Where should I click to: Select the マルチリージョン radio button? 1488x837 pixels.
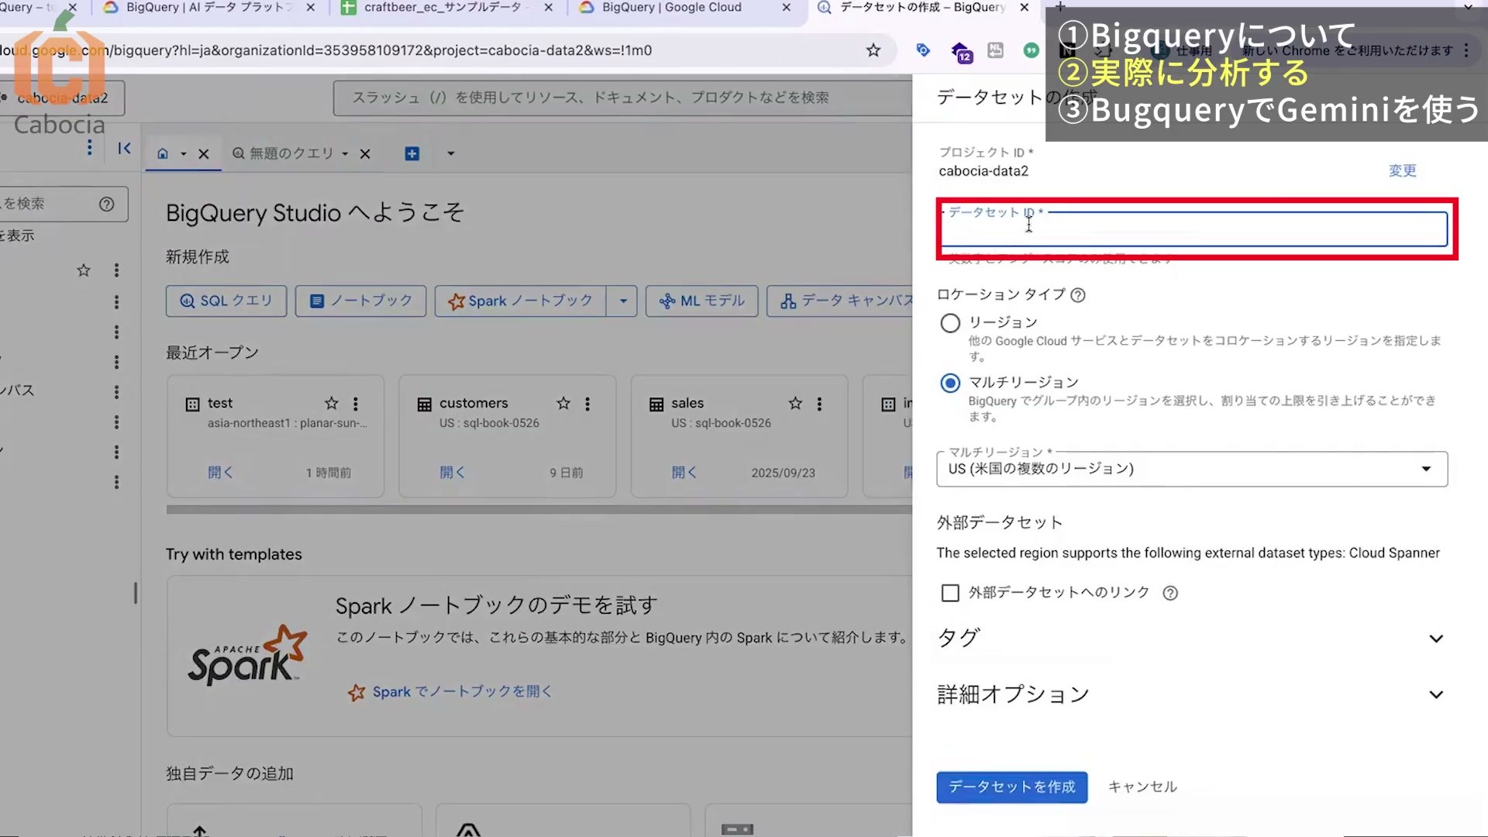(950, 384)
